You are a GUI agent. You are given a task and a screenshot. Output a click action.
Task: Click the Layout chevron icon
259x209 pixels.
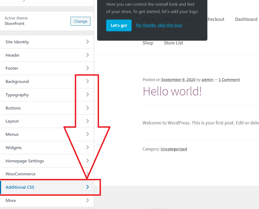(x=88, y=121)
